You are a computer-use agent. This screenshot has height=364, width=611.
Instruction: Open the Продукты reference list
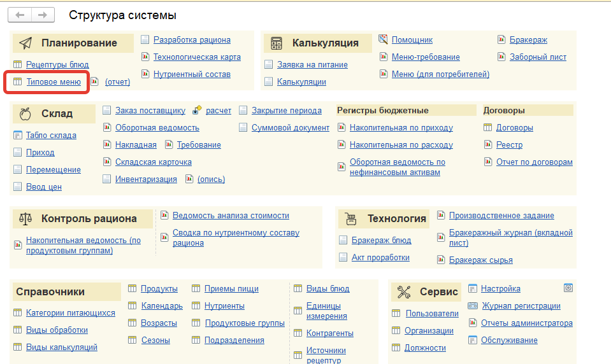pos(159,288)
